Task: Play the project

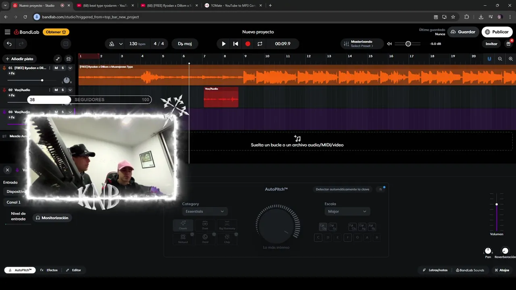Action: [224, 44]
